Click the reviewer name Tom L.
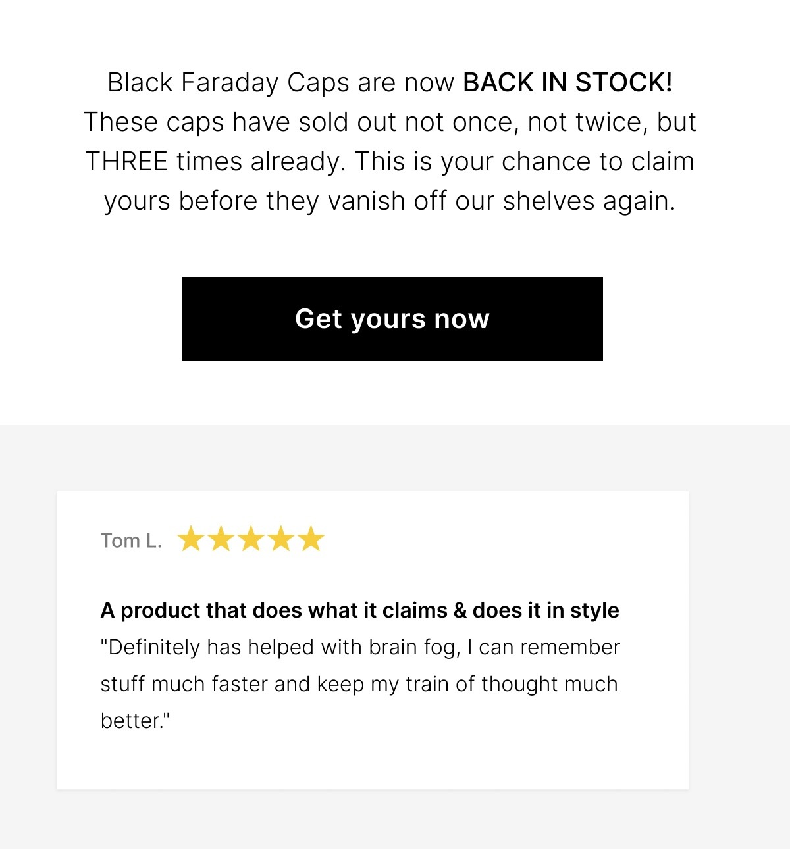The width and height of the screenshot is (790, 849). coord(131,540)
